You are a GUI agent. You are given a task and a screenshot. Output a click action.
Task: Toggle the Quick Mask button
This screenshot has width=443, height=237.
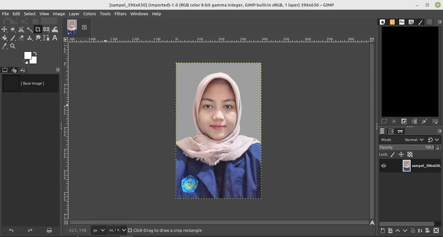pos(66,222)
